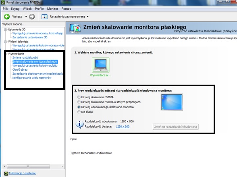Screen dimensions: 237x177
Task: Click the Wideo i telewizja label
Action: [x=18, y=42]
